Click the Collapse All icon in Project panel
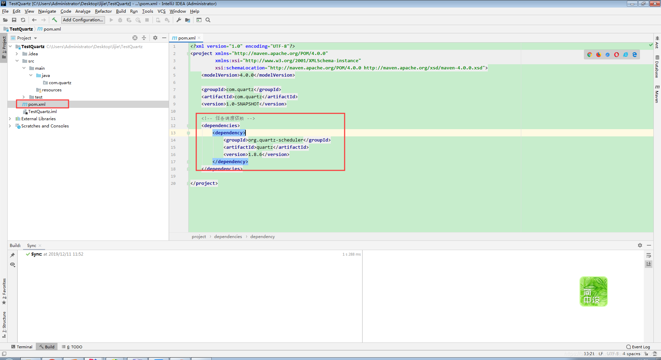The image size is (661, 360). (x=144, y=38)
